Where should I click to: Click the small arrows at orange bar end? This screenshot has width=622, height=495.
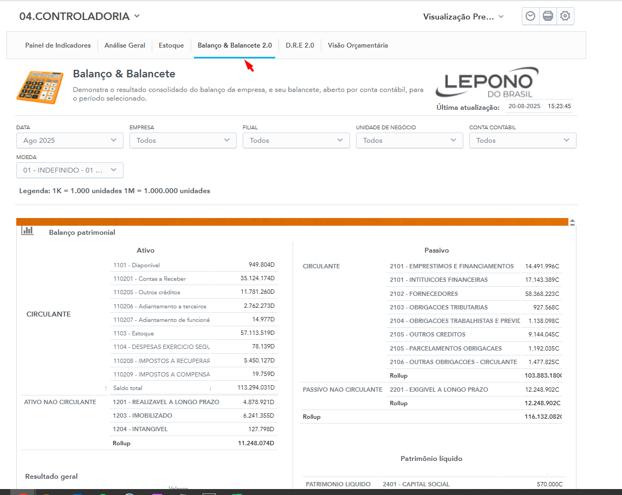[x=572, y=222]
